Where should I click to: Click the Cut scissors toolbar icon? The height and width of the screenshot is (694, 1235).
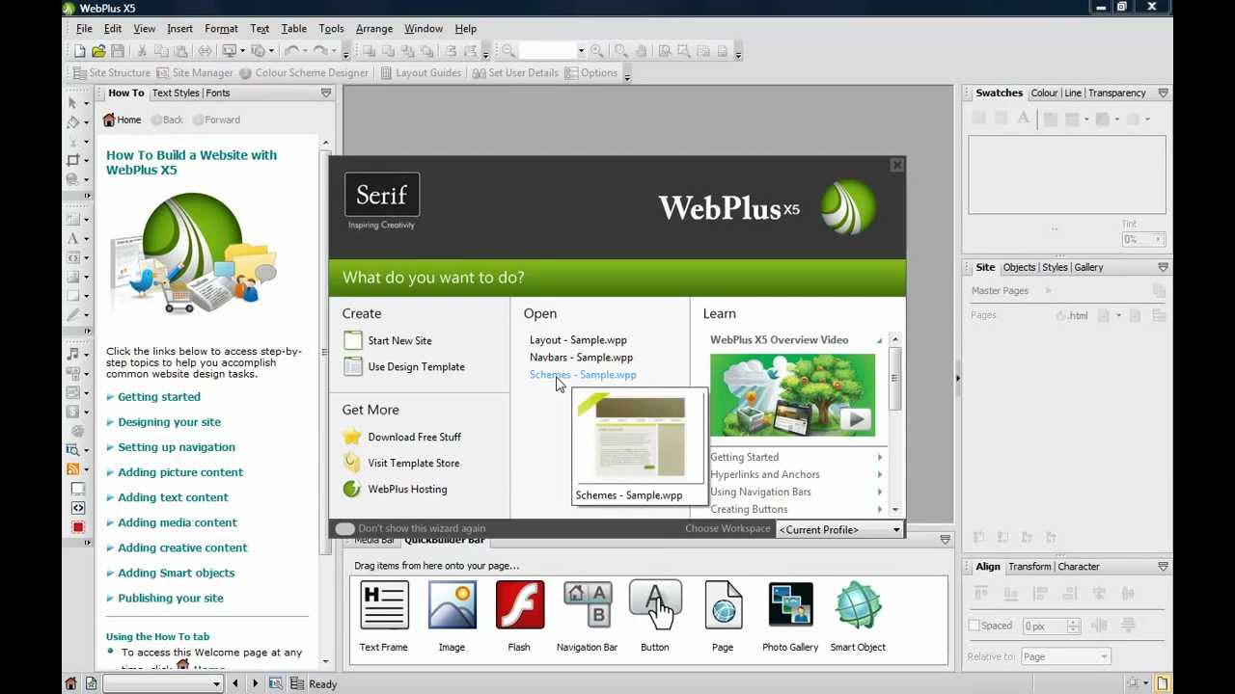142,51
